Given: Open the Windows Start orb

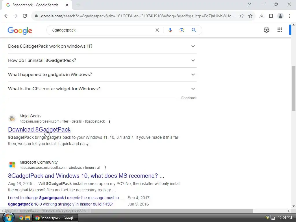Looking at the screenshot, I should (8, 218).
